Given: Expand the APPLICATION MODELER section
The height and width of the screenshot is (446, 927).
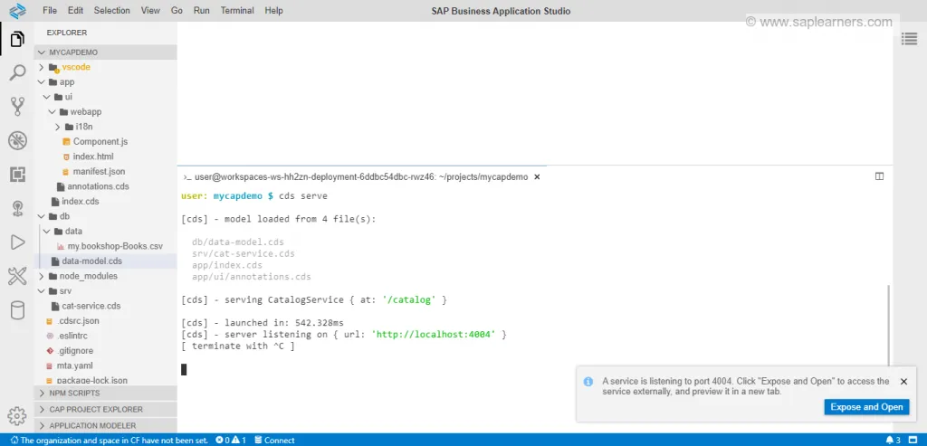Looking at the screenshot, I should 105,425.
